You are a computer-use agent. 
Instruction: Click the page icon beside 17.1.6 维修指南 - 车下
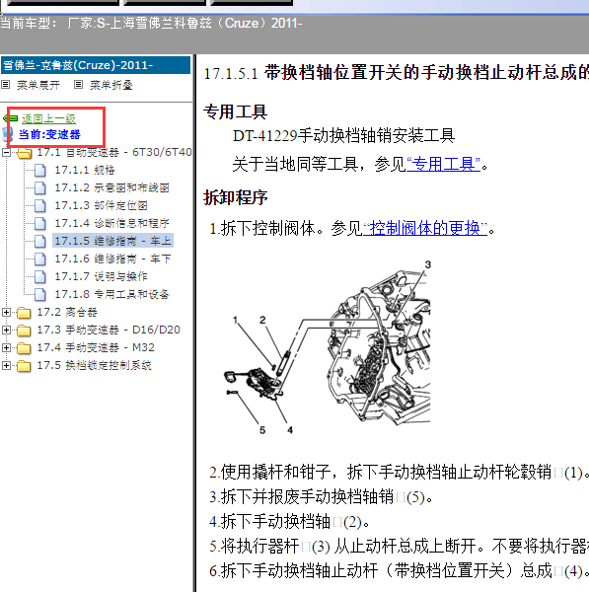coord(40,259)
